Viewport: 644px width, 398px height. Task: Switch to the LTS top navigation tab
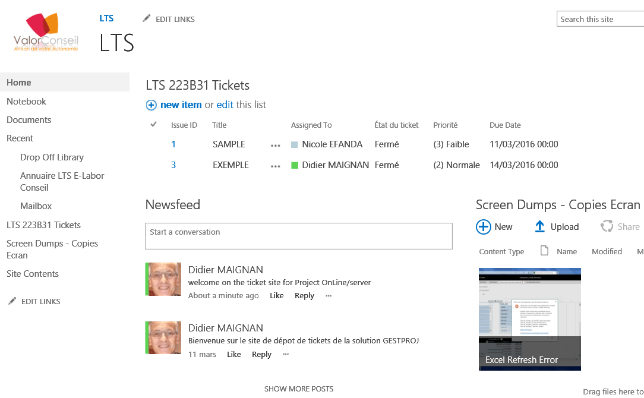(x=106, y=18)
